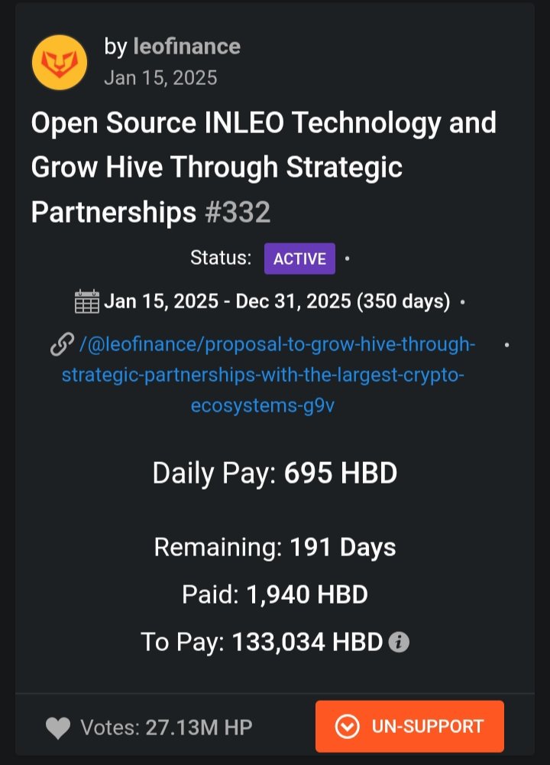Click the Remaining 191 Days text
Screen dimensions: 550x765
click(275, 548)
